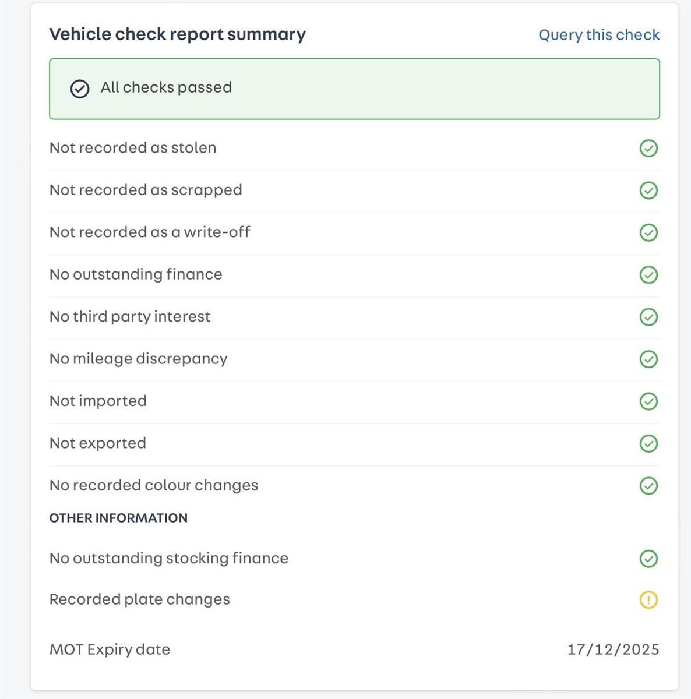Click green tick next to 'Not imported'
The height and width of the screenshot is (699, 691).
648,401
